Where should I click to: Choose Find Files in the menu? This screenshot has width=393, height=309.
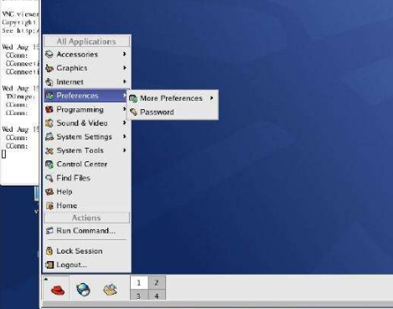pyautogui.click(x=86, y=178)
